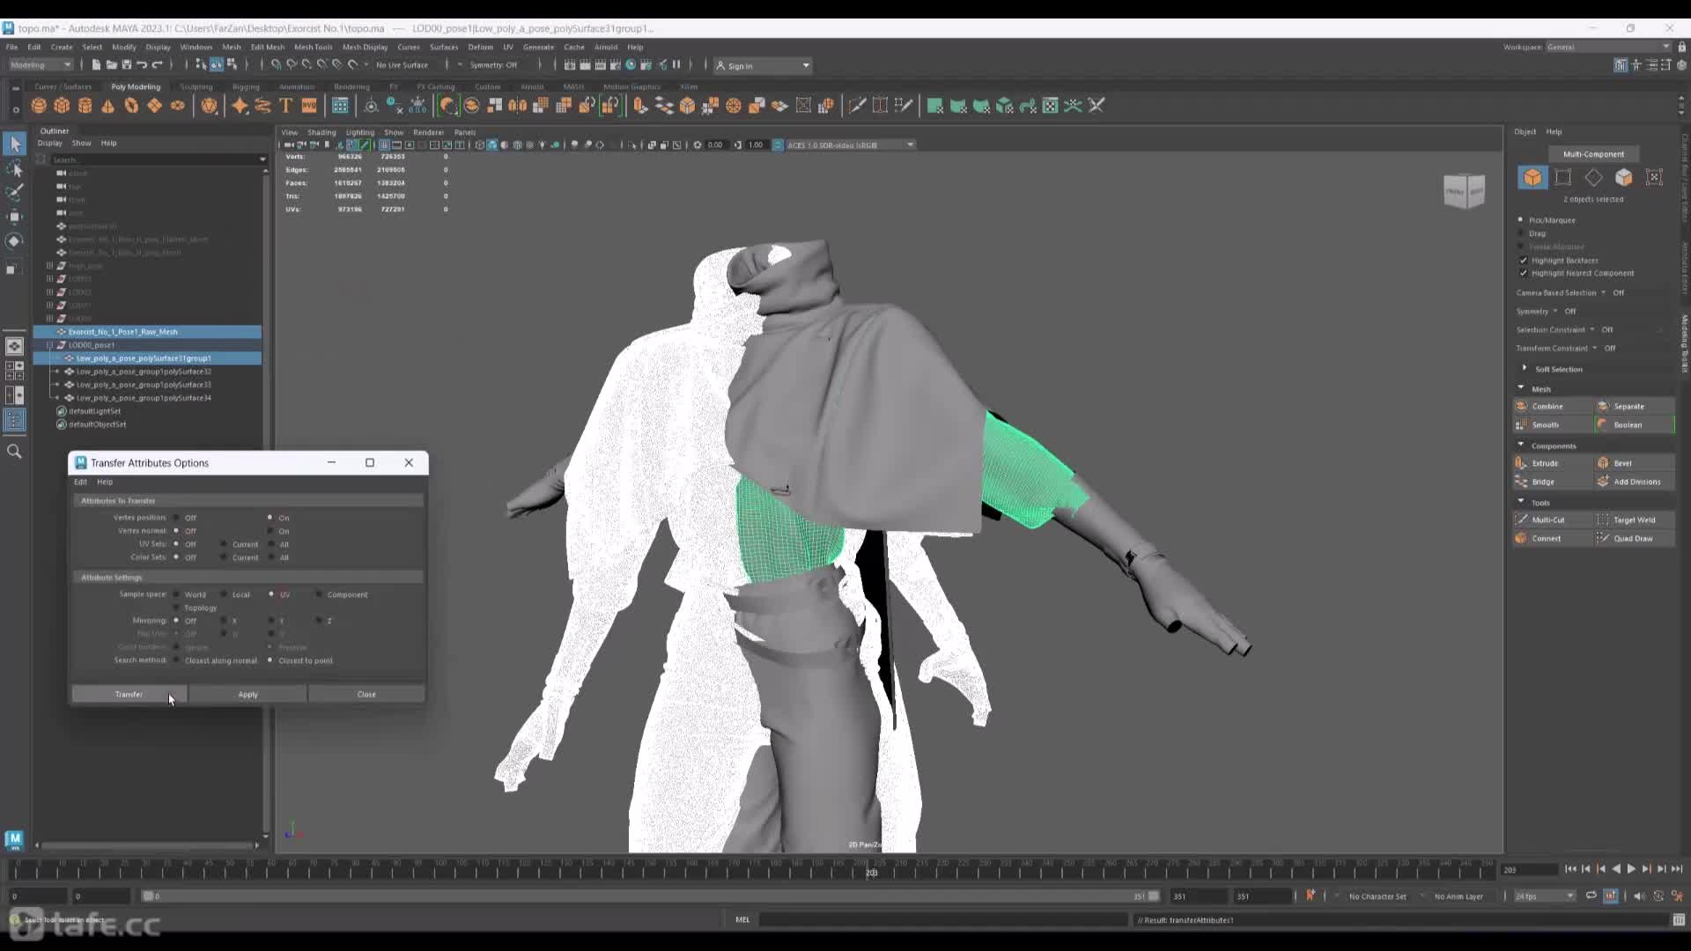Click the Separate mesh tool

tap(1635, 406)
